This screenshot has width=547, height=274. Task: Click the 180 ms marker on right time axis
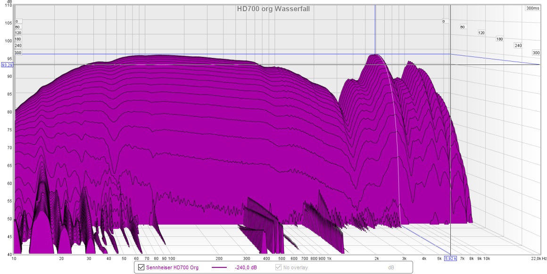[499, 39]
